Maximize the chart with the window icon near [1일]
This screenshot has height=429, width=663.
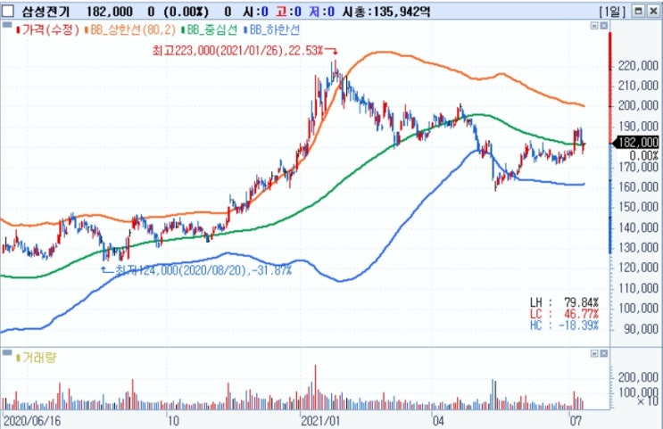point(639,12)
